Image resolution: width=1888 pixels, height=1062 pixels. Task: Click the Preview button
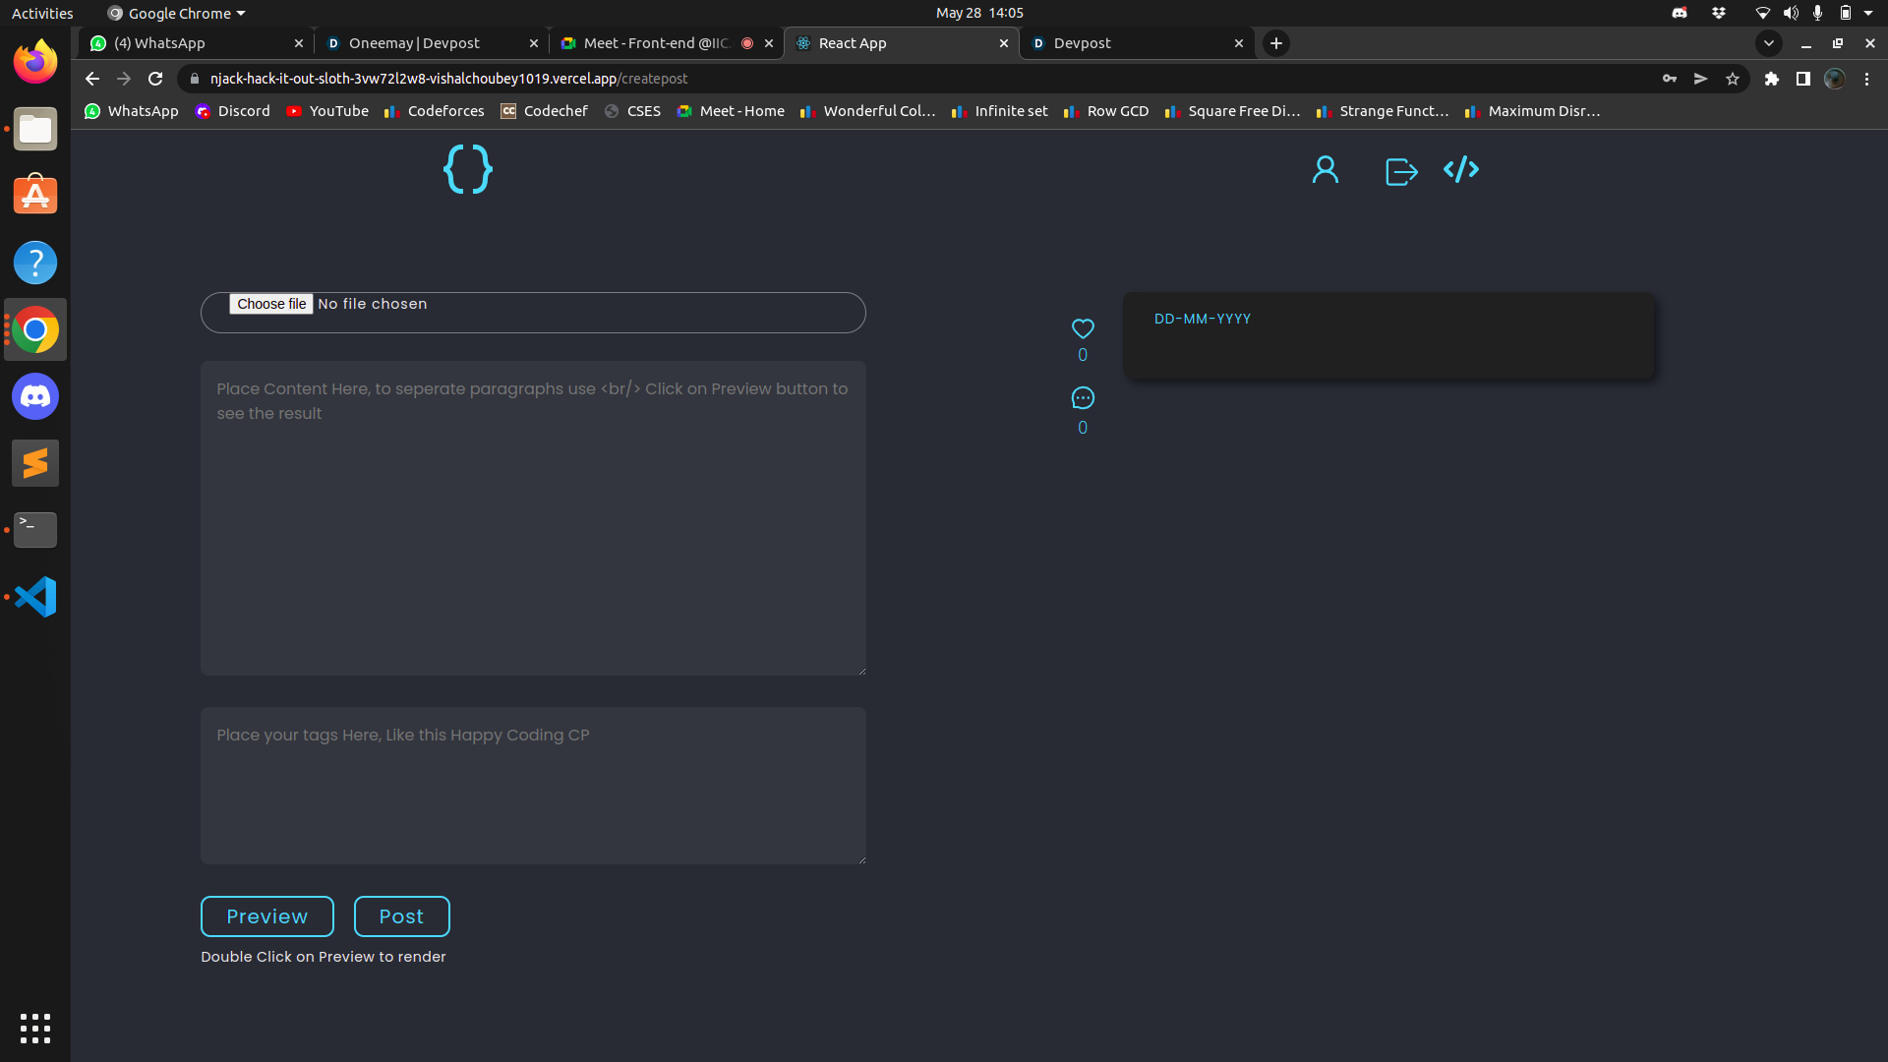(x=266, y=915)
